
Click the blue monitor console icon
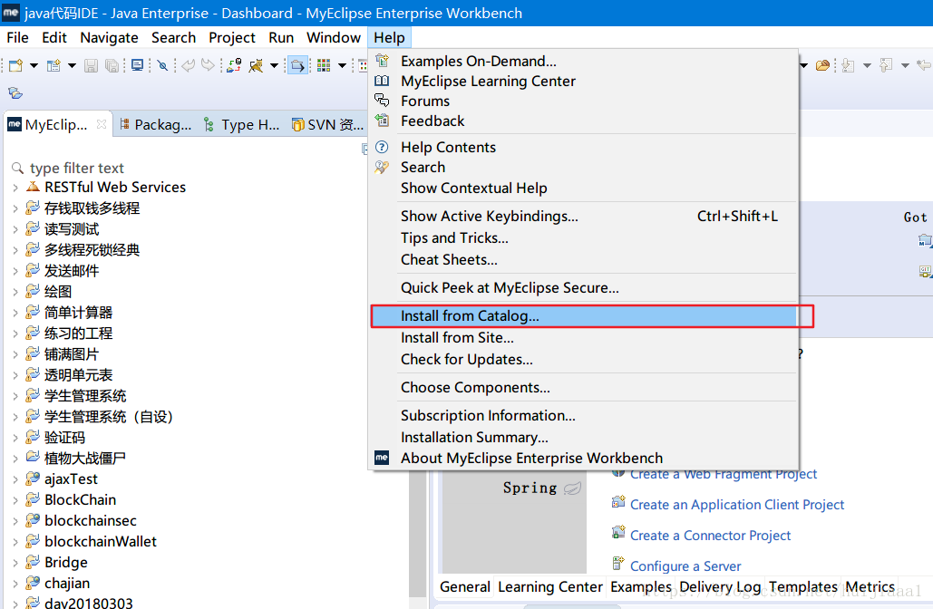click(x=138, y=65)
